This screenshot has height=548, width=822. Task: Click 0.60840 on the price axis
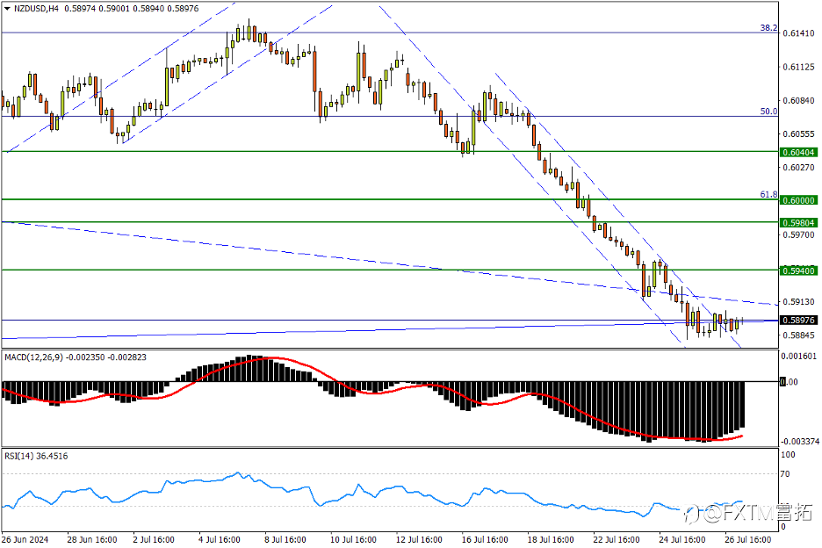799,101
